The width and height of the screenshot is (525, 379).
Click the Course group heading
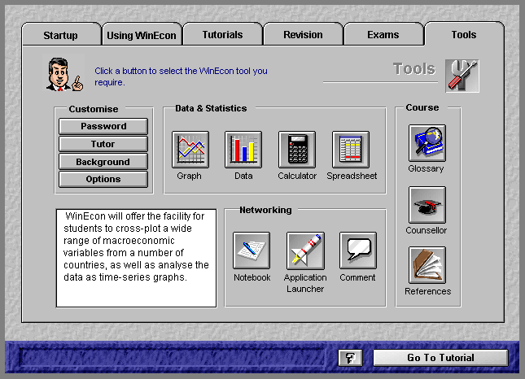(x=422, y=107)
